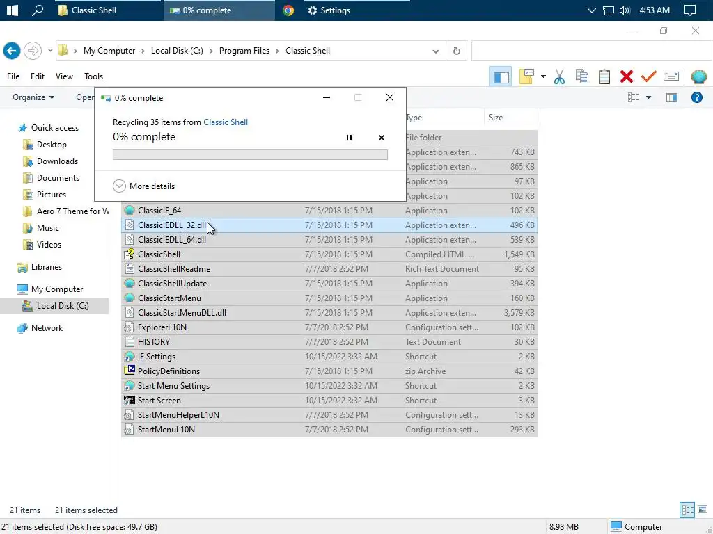Viewport: 713px width, 534px height.
Task: Sort by the Type column header
Action: (x=444, y=118)
